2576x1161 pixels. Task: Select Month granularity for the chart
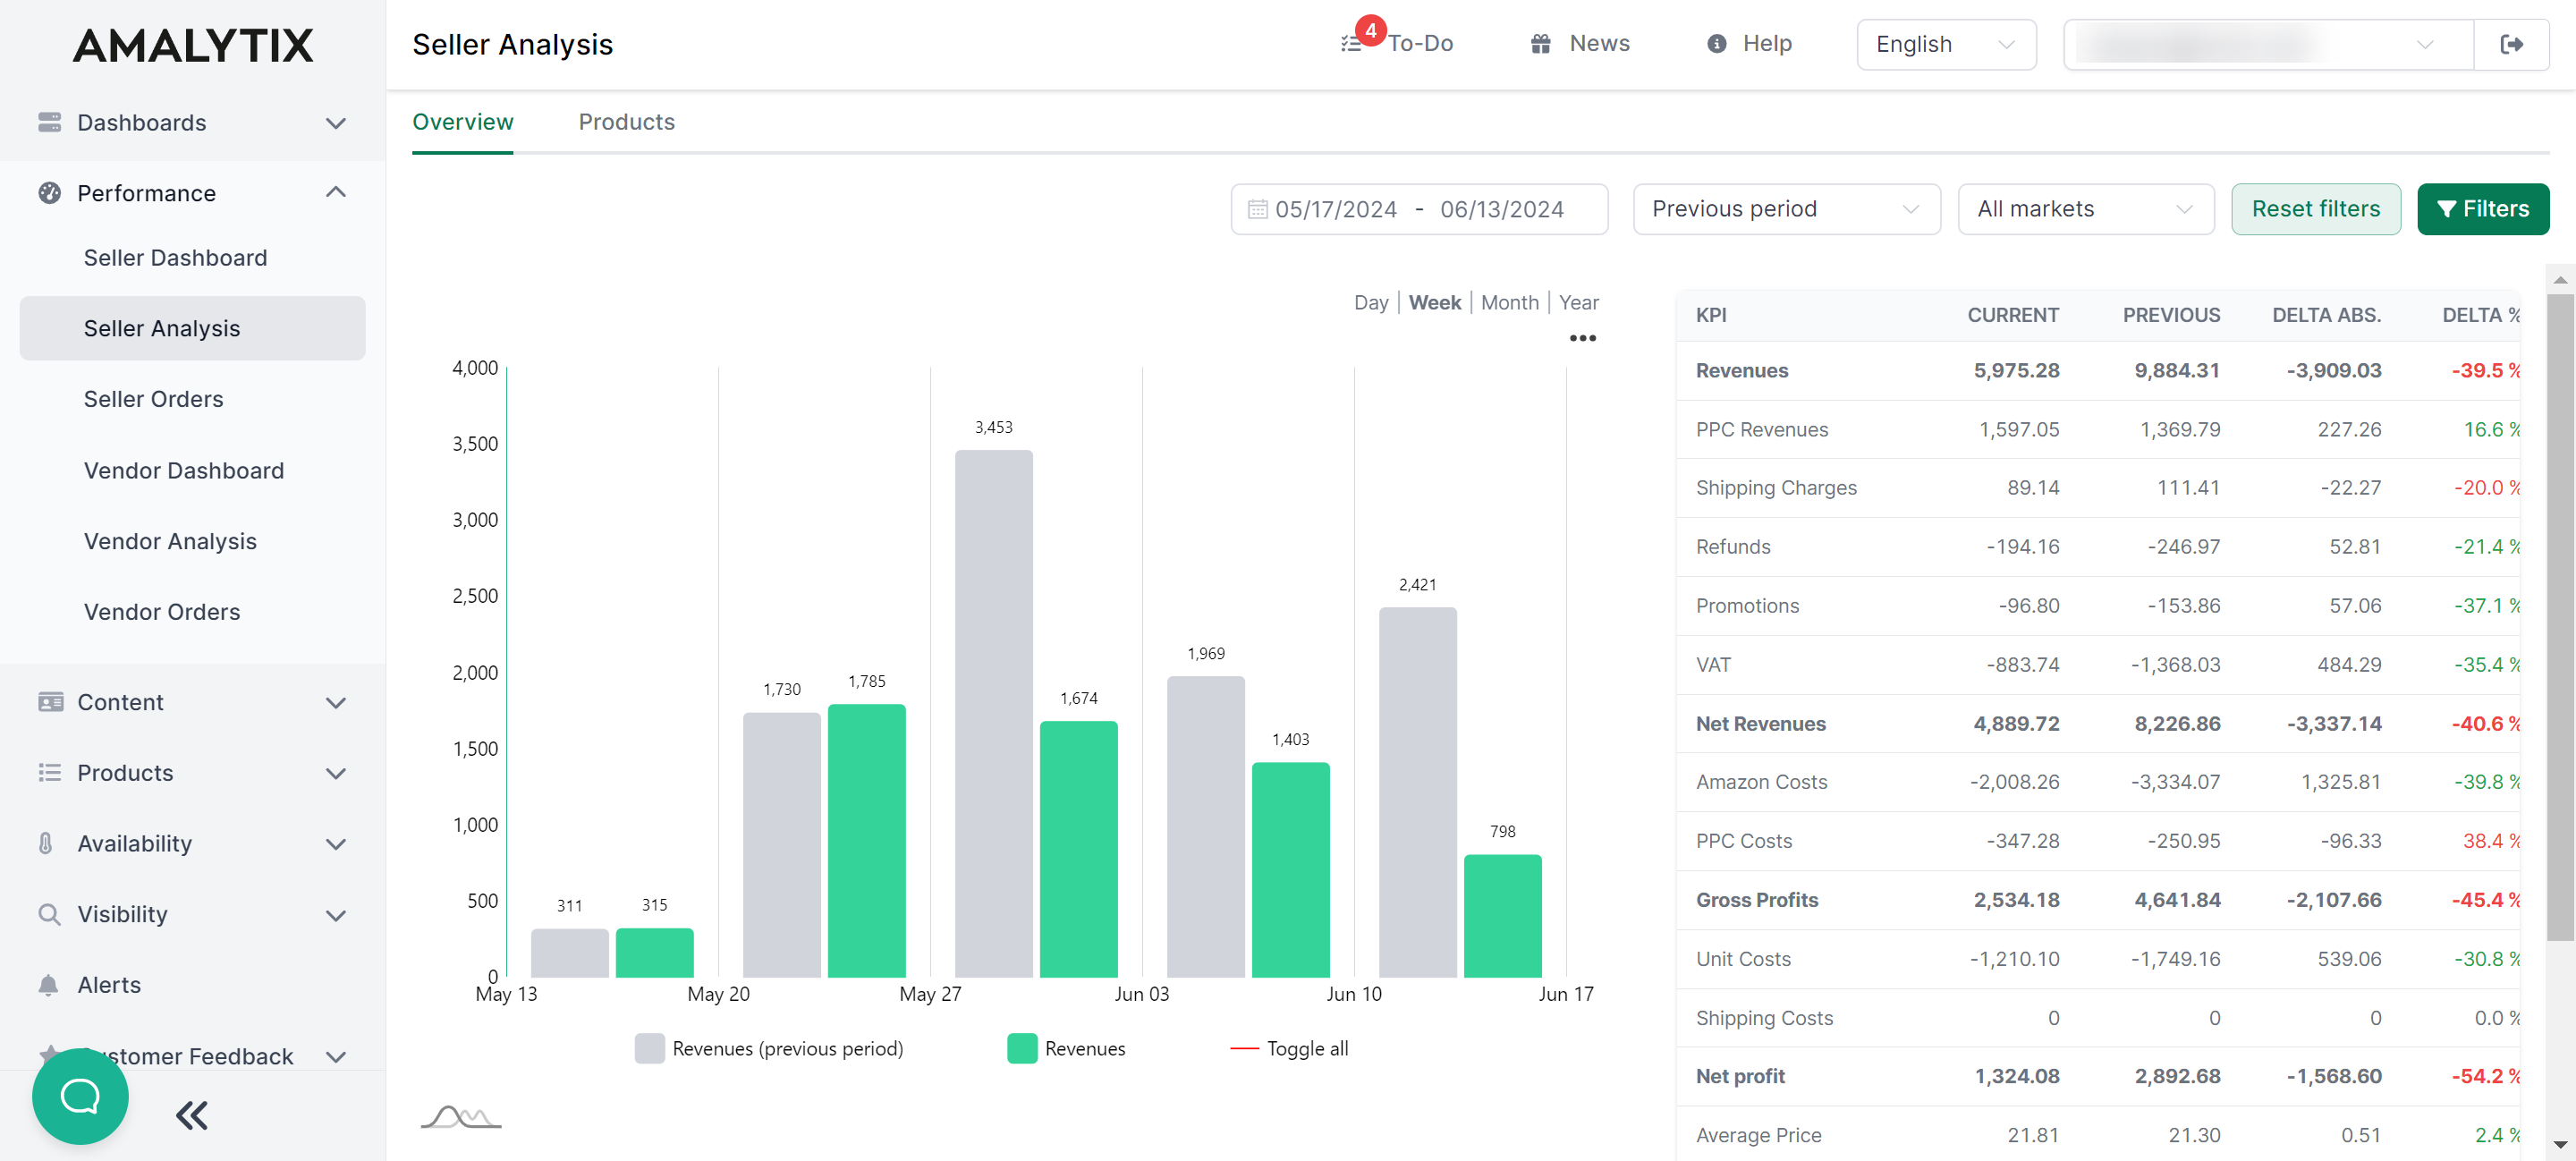[x=1510, y=302]
